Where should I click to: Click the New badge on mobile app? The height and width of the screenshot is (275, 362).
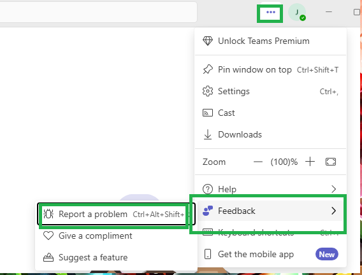pyautogui.click(x=327, y=254)
